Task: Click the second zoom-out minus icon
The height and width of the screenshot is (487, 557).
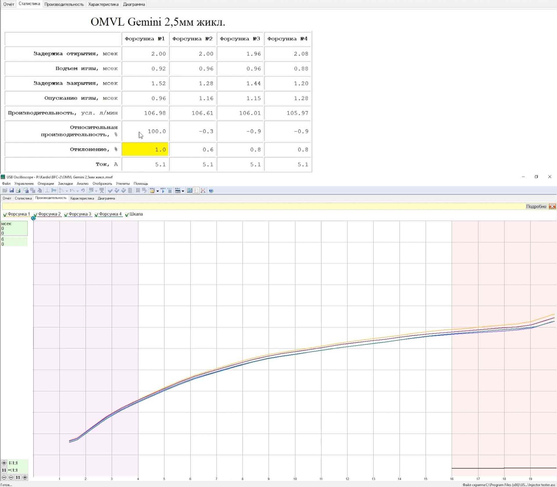Action: 11,477
